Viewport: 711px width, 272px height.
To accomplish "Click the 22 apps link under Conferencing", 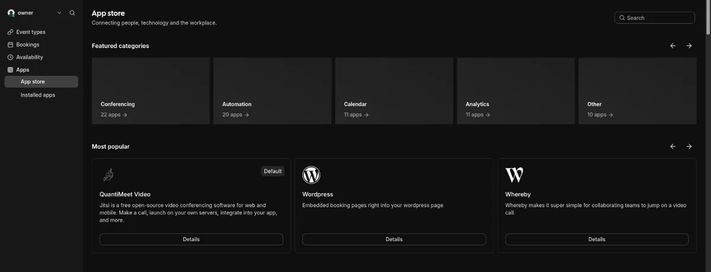I will 114,115.
